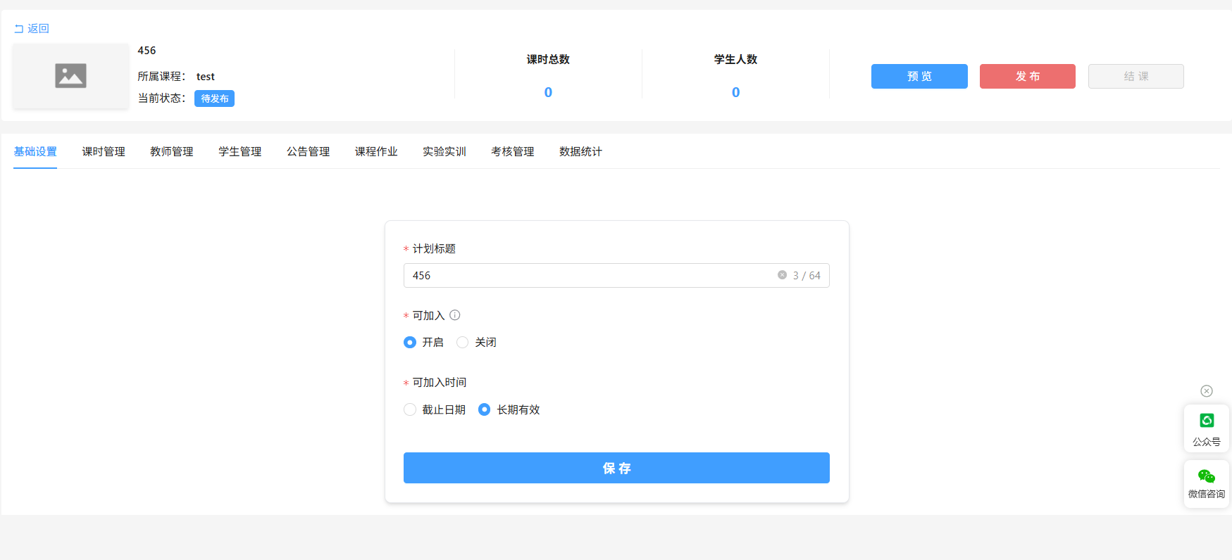Choose 截止日期 for join time
Viewport: 1232px width, 560px height.
[410, 409]
